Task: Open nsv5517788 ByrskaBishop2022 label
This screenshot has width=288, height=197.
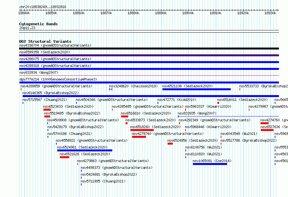Action: click(249, 140)
